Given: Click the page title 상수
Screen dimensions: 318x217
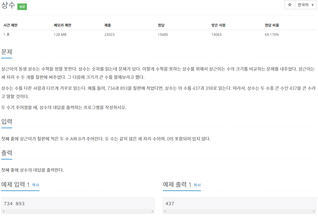Looking at the screenshot, I should [8, 6].
